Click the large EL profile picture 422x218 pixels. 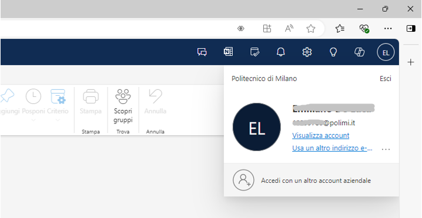pyautogui.click(x=257, y=127)
